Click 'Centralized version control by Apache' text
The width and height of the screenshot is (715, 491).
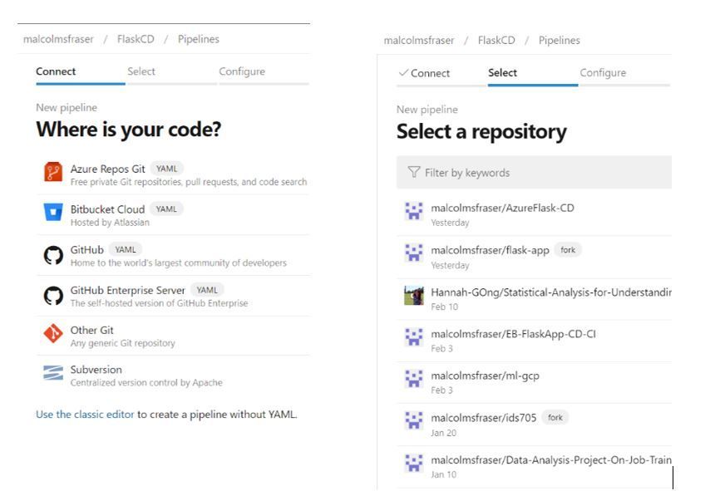(x=146, y=383)
